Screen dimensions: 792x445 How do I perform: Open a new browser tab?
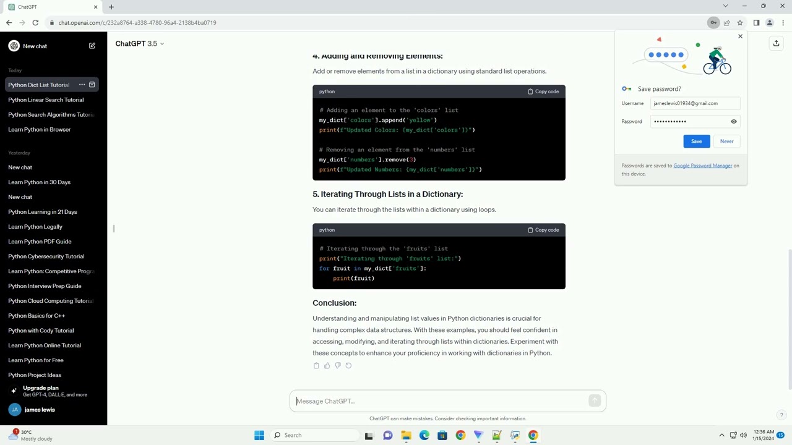(x=111, y=7)
